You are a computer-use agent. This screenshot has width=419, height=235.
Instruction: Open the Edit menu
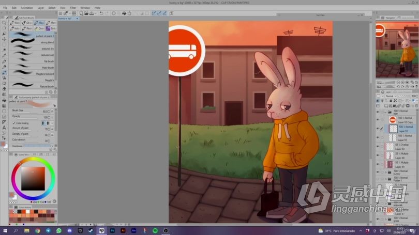[x=14, y=8]
